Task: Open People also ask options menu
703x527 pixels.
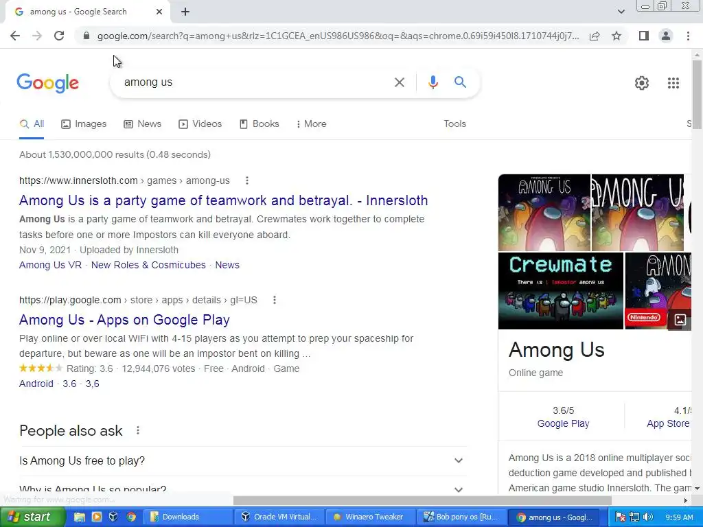Action: coord(137,431)
